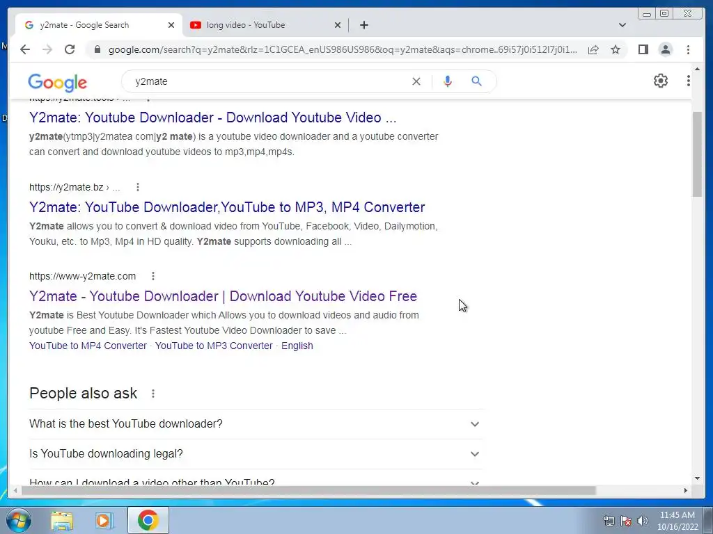Click the Chrome taskbar button
The image size is (713, 534).
pos(148,520)
